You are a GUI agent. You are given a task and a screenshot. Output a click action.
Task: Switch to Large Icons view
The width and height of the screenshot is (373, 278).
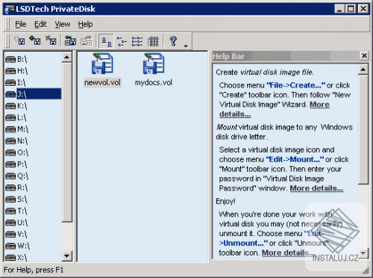pos(107,41)
